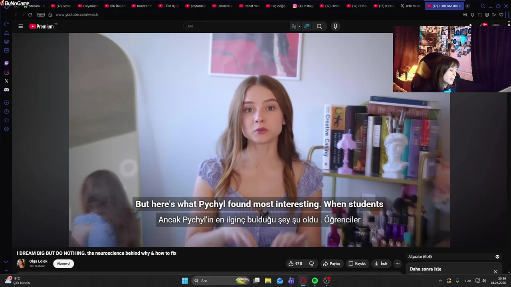Click the video player to pause
Screen dimensions: 511x287
point(259,140)
